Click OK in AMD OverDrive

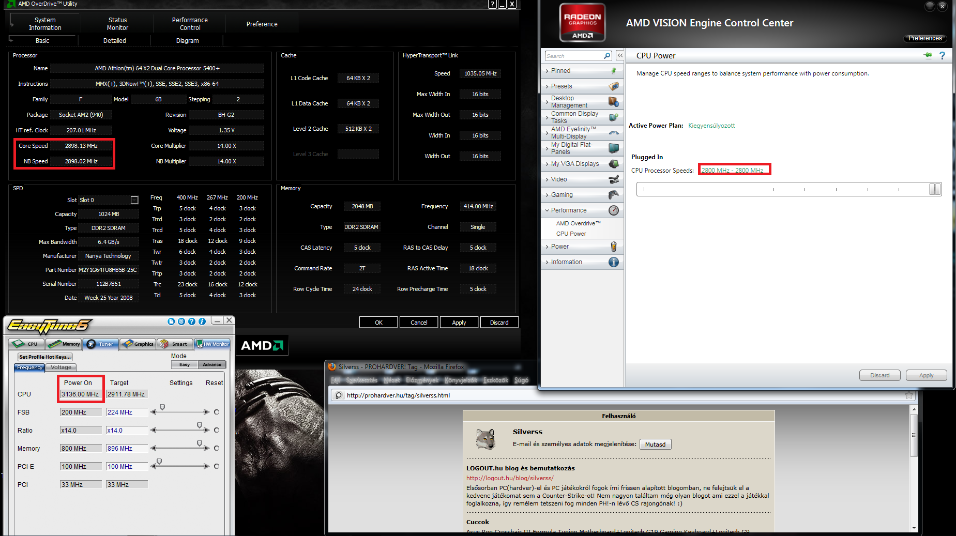378,323
